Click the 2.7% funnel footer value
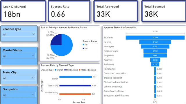186x104 pixels. pyautogui.click(x=155, y=102)
